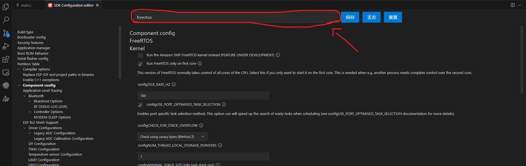Open the Run and Debug view
Screen dimensions: 526x166
pos(6,46)
